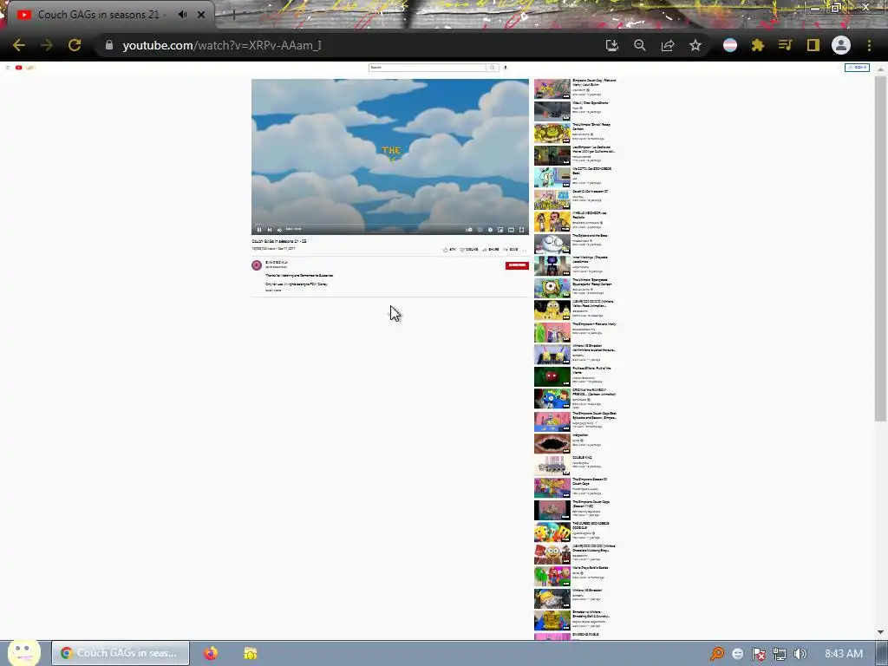Bookmark this page with star

[695, 45]
